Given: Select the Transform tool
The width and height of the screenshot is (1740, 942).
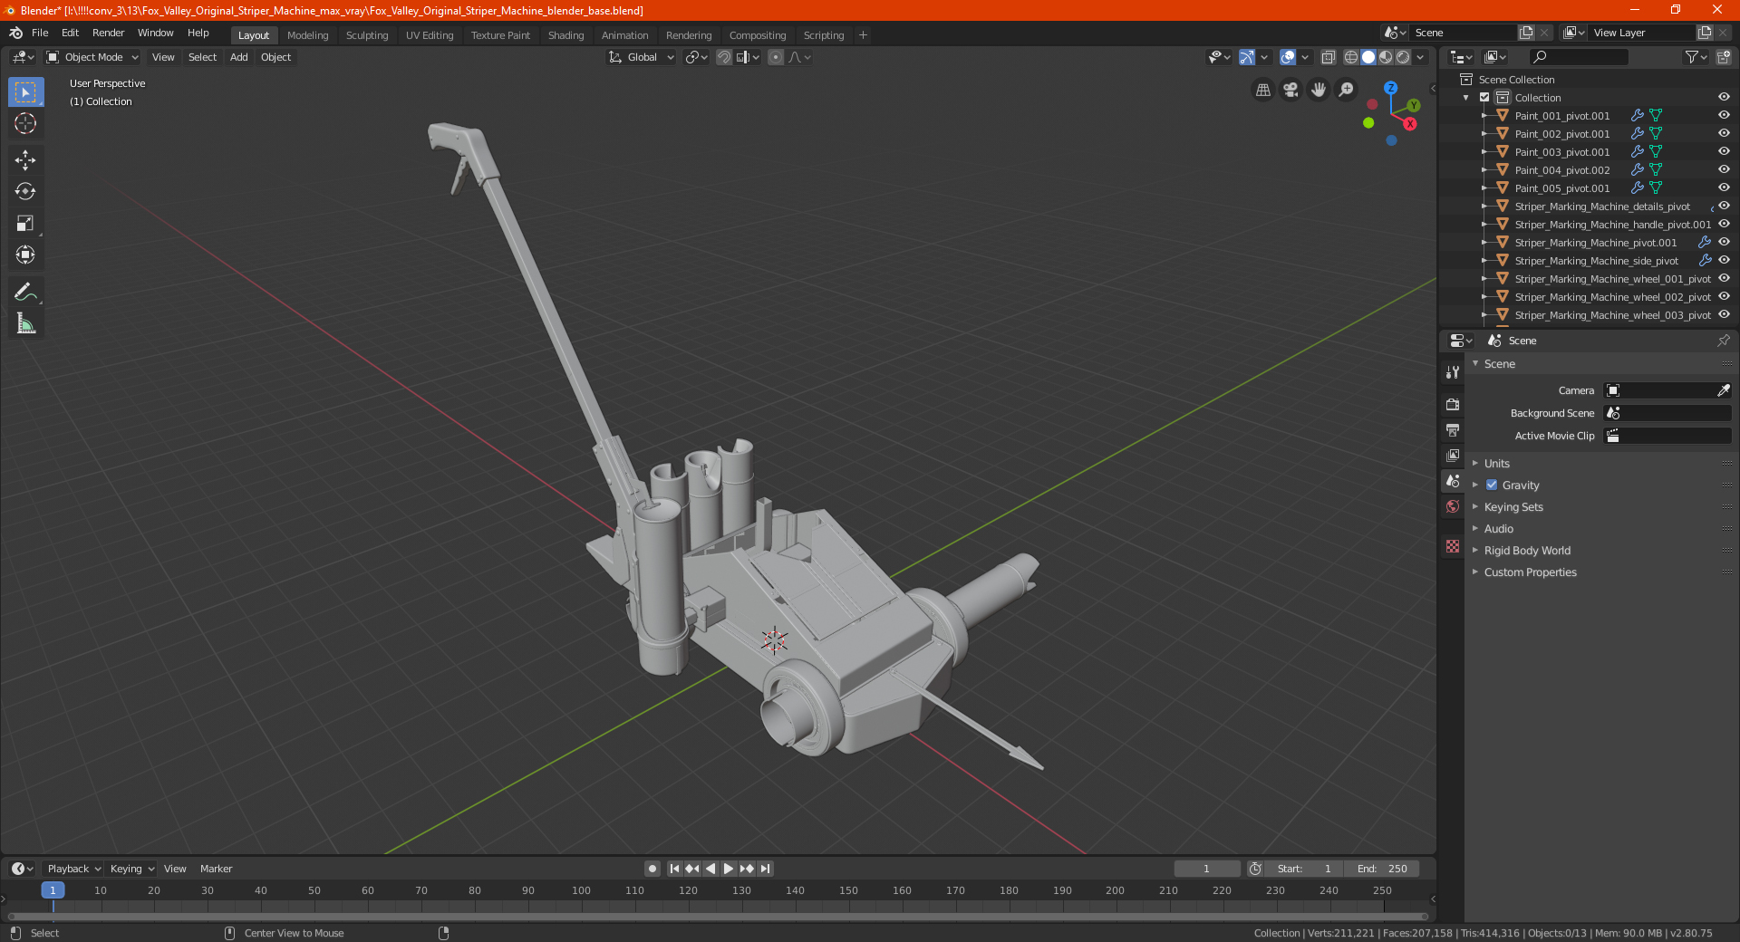Looking at the screenshot, I should coord(25,255).
